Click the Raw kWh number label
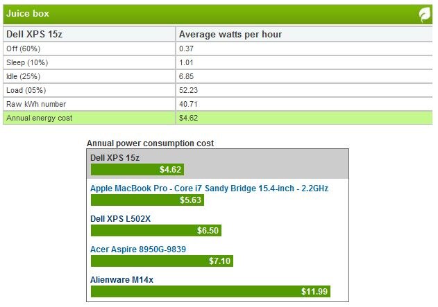The height and width of the screenshot is (307, 438). pos(36,104)
